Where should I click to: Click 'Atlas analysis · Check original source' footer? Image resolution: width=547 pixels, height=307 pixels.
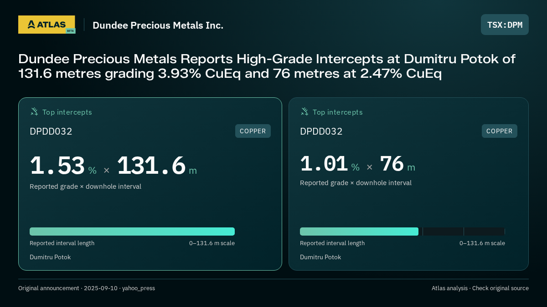[480, 288]
